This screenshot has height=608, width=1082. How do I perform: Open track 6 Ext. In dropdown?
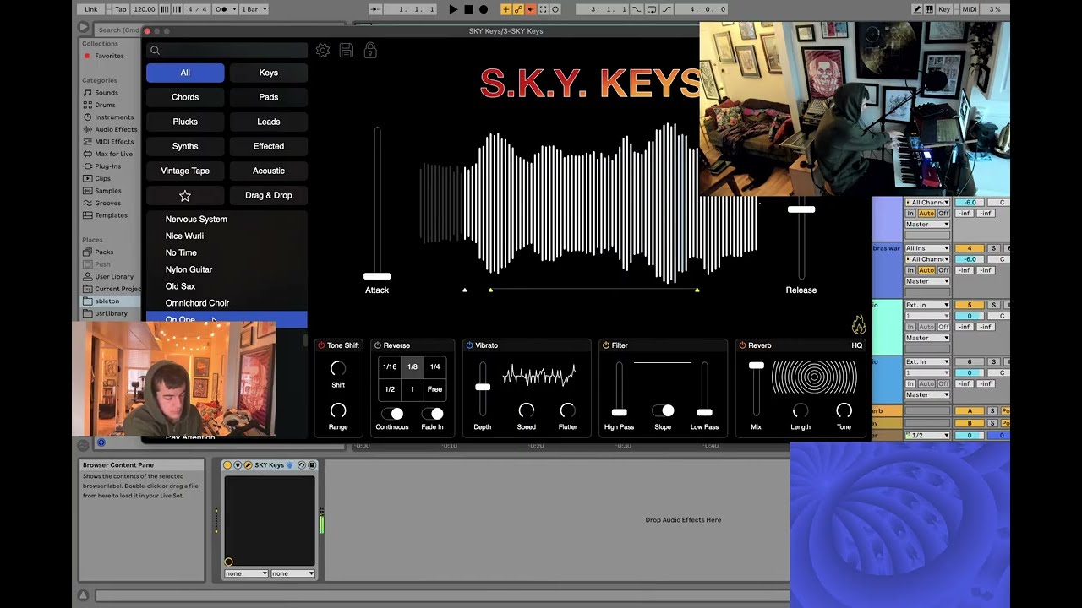tap(927, 361)
